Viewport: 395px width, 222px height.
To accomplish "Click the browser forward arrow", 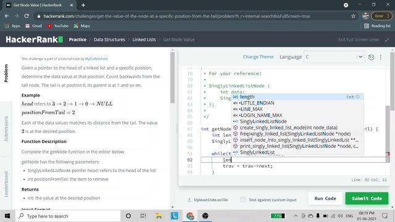I will coord(17,16).
